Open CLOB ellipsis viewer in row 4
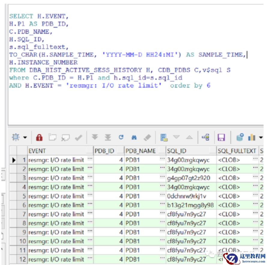This screenshot has height=265, width=267. pos(255,186)
